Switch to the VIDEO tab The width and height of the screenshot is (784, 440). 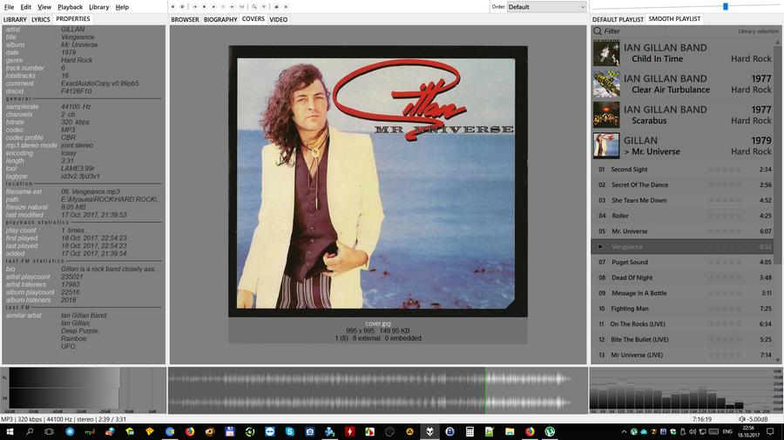(x=279, y=19)
